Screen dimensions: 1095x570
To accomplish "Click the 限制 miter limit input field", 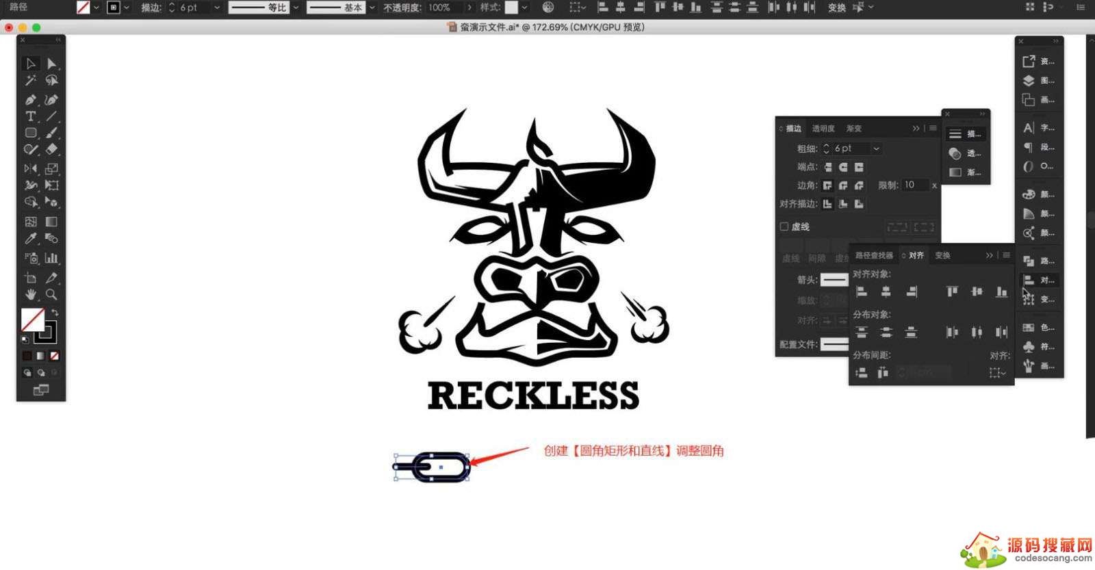I will [x=915, y=185].
